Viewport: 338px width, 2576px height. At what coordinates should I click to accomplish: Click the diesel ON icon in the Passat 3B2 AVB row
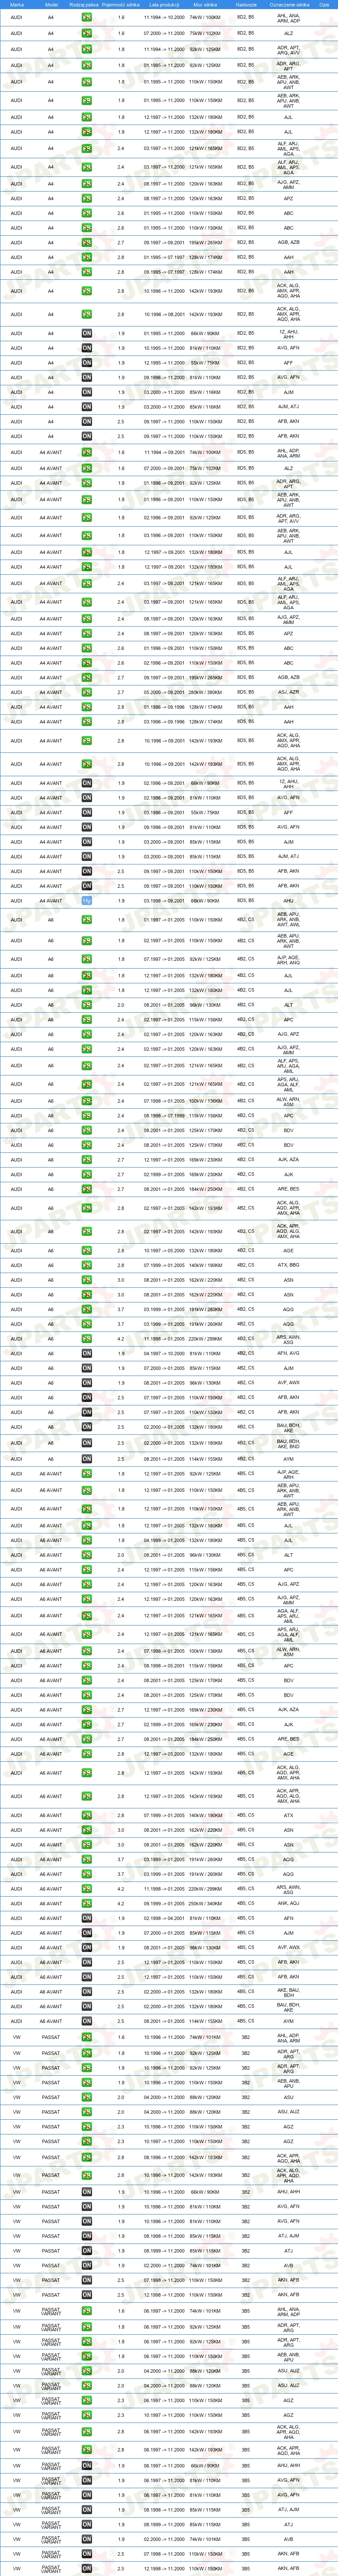pyautogui.click(x=87, y=2265)
